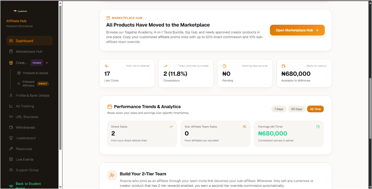372x189 pixels.
Task: Click the green ₦680,000 earnings value
Action: coord(272,133)
